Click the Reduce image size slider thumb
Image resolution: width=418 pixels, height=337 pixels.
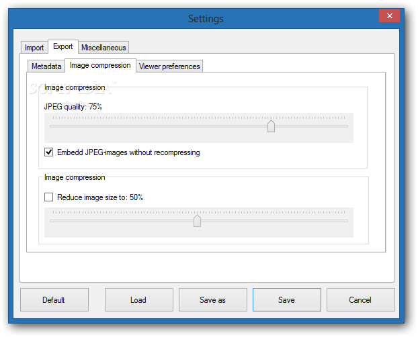[x=197, y=221]
